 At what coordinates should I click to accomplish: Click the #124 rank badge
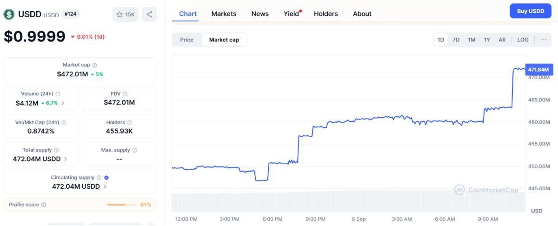point(71,14)
